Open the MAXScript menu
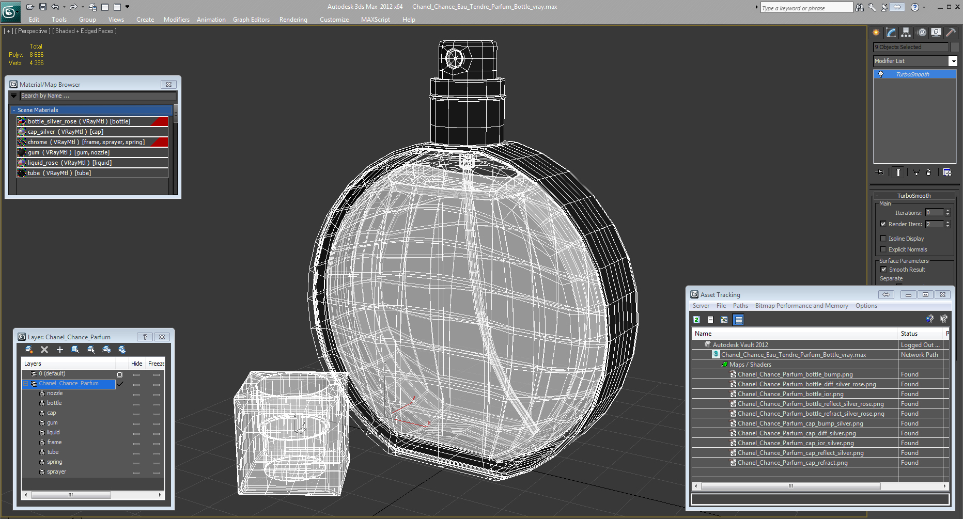 pos(376,20)
